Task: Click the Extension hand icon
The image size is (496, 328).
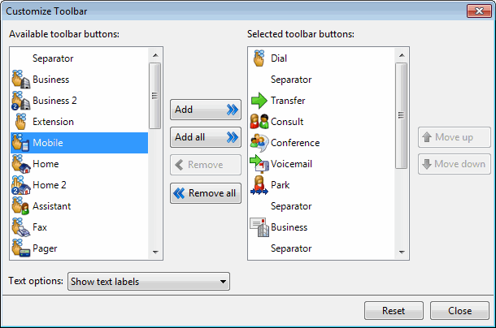Action: [x=21, y=122]
